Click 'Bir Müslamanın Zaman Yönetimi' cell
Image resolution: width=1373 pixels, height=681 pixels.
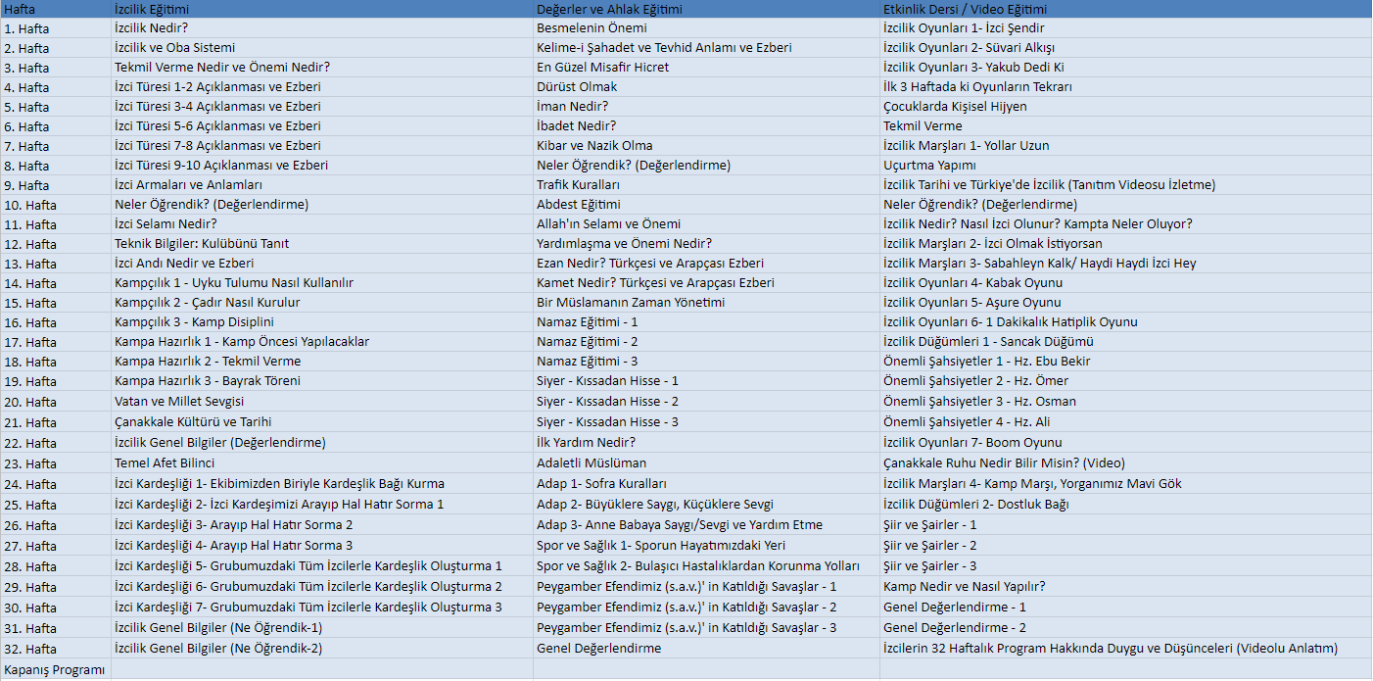[x=706, y=303]
